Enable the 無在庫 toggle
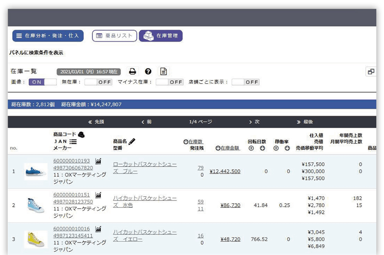The image size is (384, 255). (x=98, y=82)
